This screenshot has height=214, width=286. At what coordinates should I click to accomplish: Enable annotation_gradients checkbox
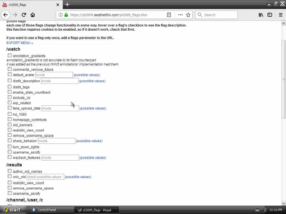[x=10, y=55]
